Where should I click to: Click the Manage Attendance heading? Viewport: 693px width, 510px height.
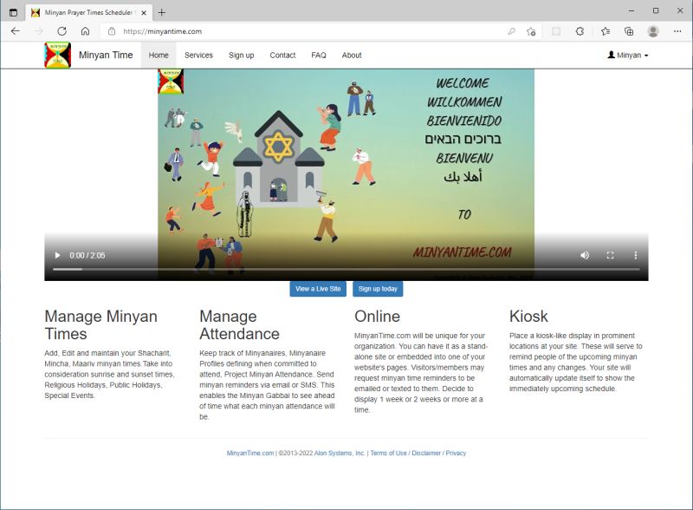240,325
